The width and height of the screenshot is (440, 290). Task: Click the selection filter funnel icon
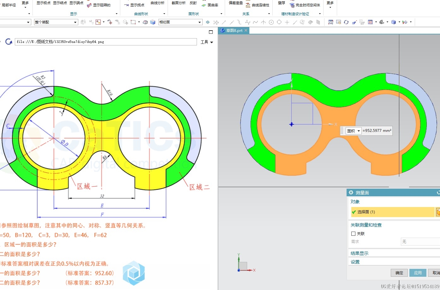point(98,22)
